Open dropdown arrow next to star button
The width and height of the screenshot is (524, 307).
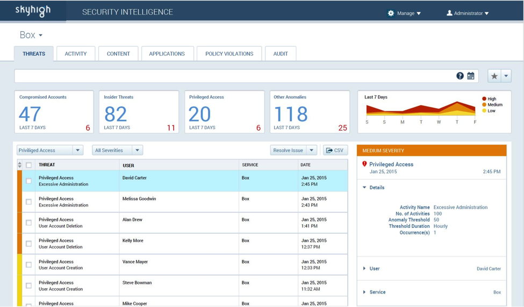506,76
